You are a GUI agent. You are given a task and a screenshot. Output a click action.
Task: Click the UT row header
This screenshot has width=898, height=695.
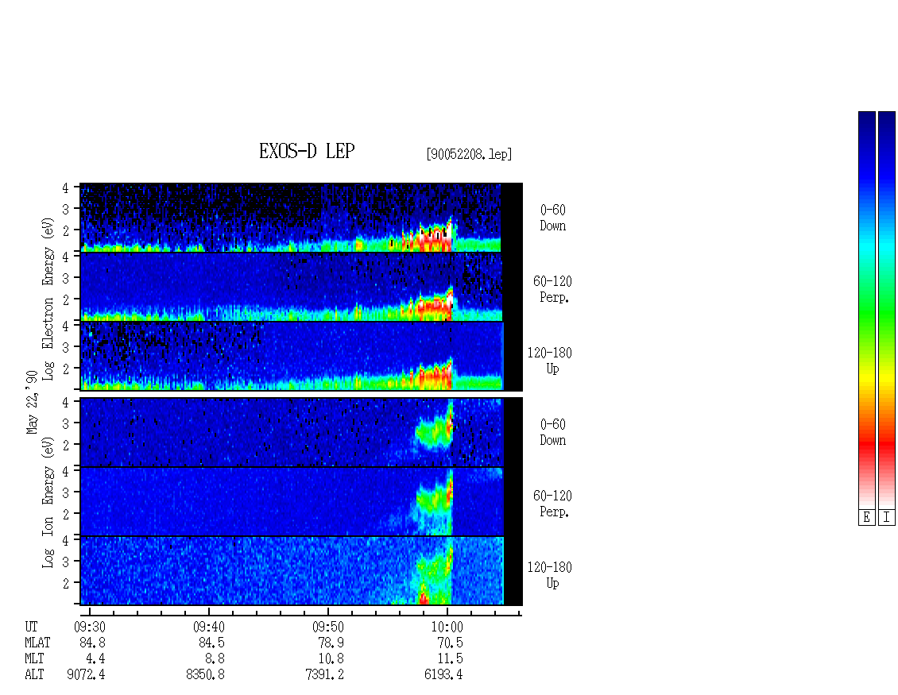(x=32, y=627)
